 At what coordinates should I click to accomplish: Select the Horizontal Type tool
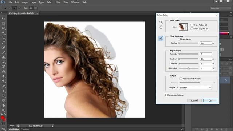pos(3,91)
